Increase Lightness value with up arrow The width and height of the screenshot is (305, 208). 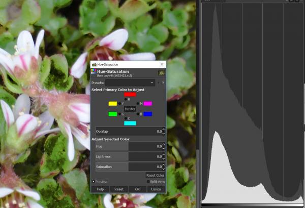pos(163,154)
